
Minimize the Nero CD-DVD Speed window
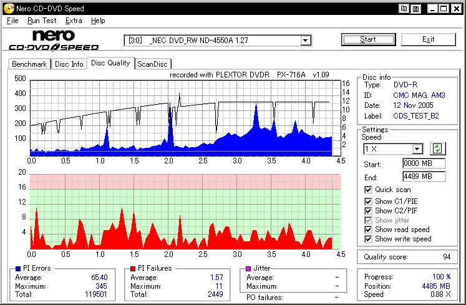pos(432,9)
